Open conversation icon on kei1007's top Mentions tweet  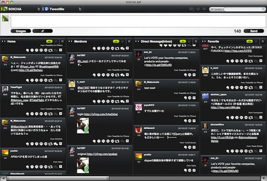pos(122,75)
